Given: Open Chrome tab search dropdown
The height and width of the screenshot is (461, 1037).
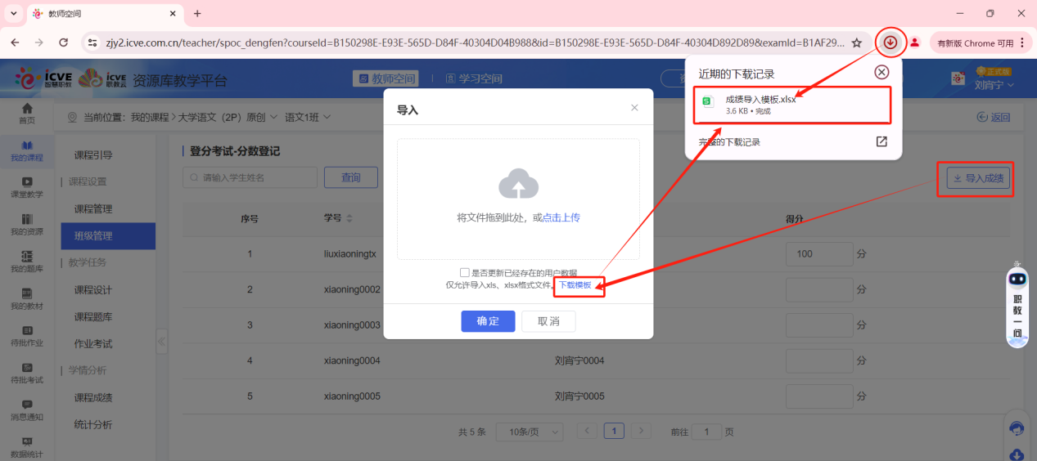Looking at the screenshot, I should pos(13,14).
